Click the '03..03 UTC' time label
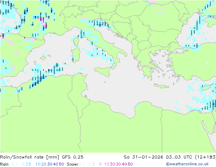Viewport: 216px width, 167px height. point(179,157)
